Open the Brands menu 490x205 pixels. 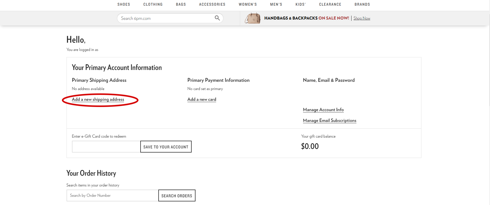tap(362, 4)
